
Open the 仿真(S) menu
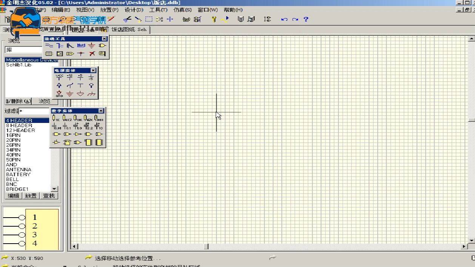point(182,10)
